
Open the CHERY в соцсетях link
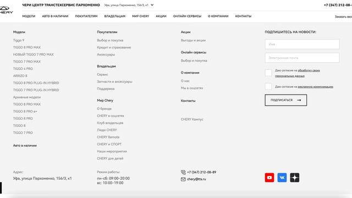pyautogui.click(x=111, y=116)
